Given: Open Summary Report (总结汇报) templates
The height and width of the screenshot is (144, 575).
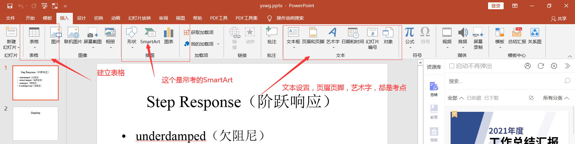Looking at the screenshot, I should pos(517,36).
